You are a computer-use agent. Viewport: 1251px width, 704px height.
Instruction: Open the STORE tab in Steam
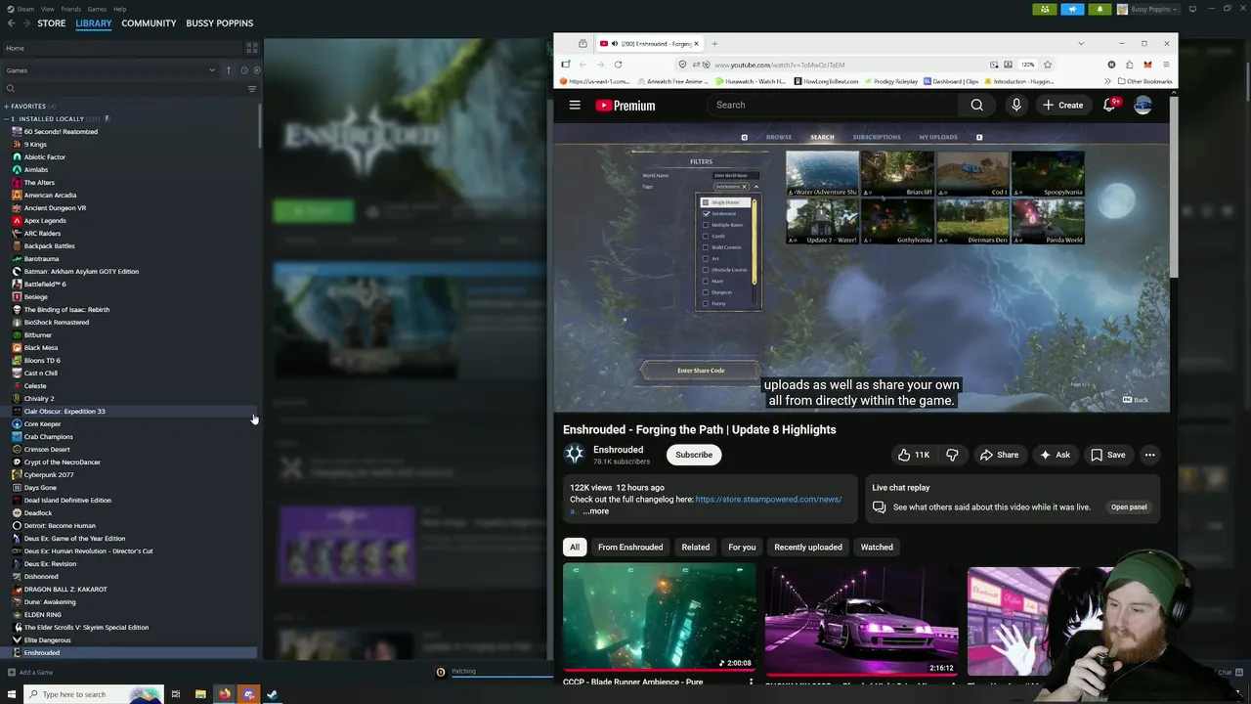(x=52, y=22)
